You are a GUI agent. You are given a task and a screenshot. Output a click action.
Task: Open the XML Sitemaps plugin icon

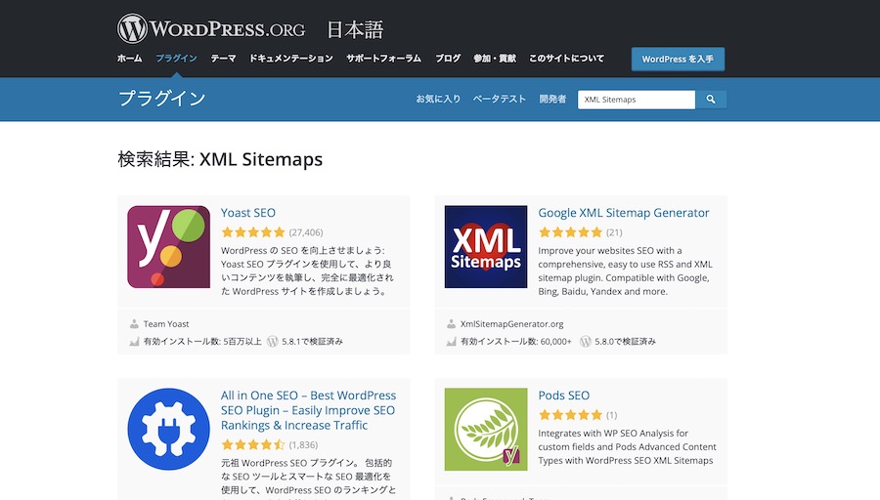[485, 247]
